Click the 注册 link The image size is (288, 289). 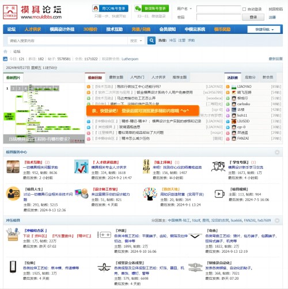pyautogui.click(x=272, y=17)
